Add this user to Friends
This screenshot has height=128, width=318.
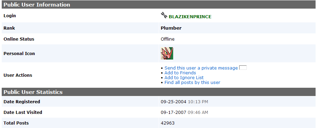click(x=180, y=73)
